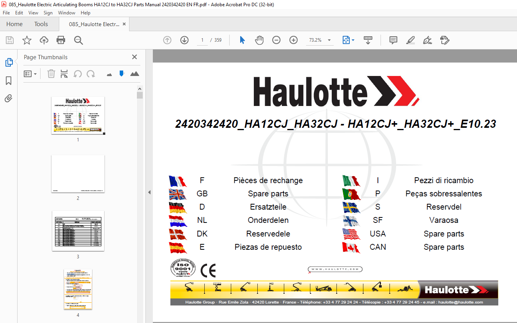Show Page Thumbnails sidebar icon
The height and width of the screenshot is (323, 517).
point(9,62)
